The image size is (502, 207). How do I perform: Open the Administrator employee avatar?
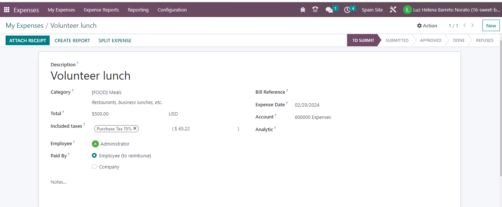pyautogui.click(x=95, y=144)
